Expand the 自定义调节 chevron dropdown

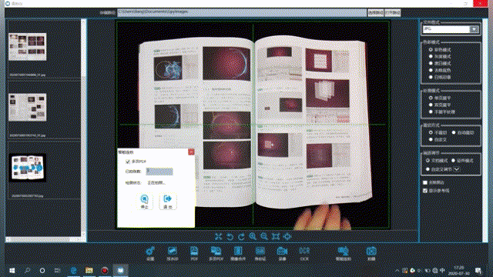(x=457, y=169)
